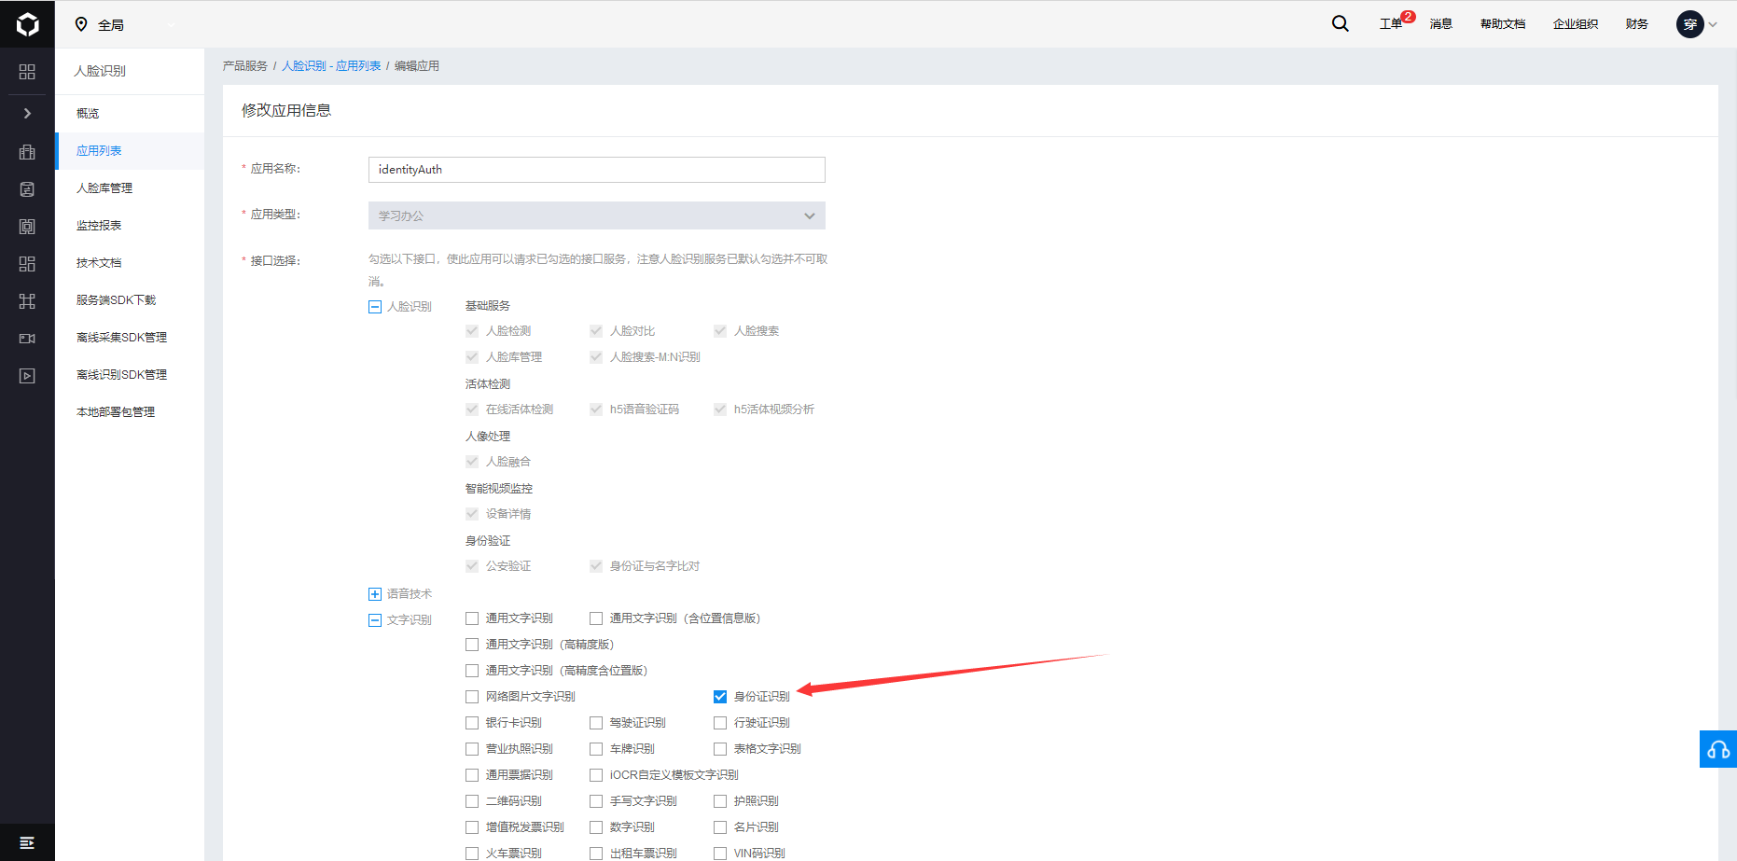Open the 工单 link in header
The width and height of the screenshot is (1737, 861).
(1391, 24)
